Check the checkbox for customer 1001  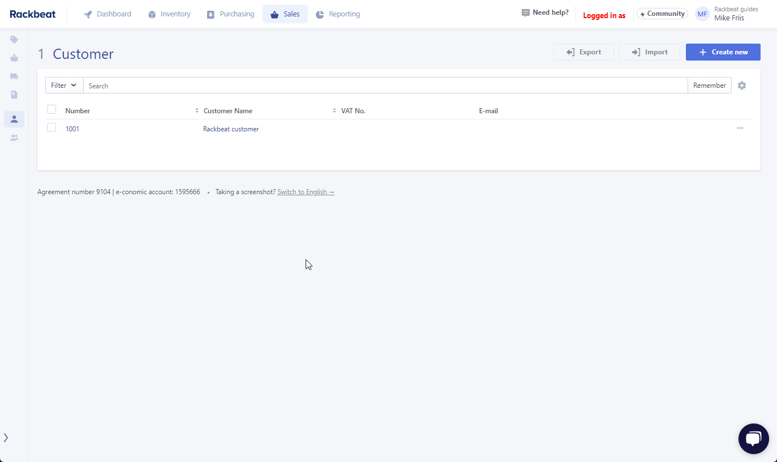pos(51,127)
